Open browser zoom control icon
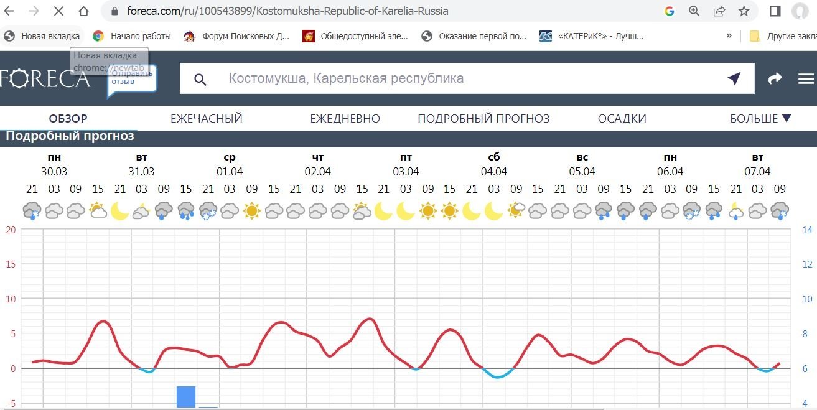Screen dimensions: 817x410 click(694, 11)
